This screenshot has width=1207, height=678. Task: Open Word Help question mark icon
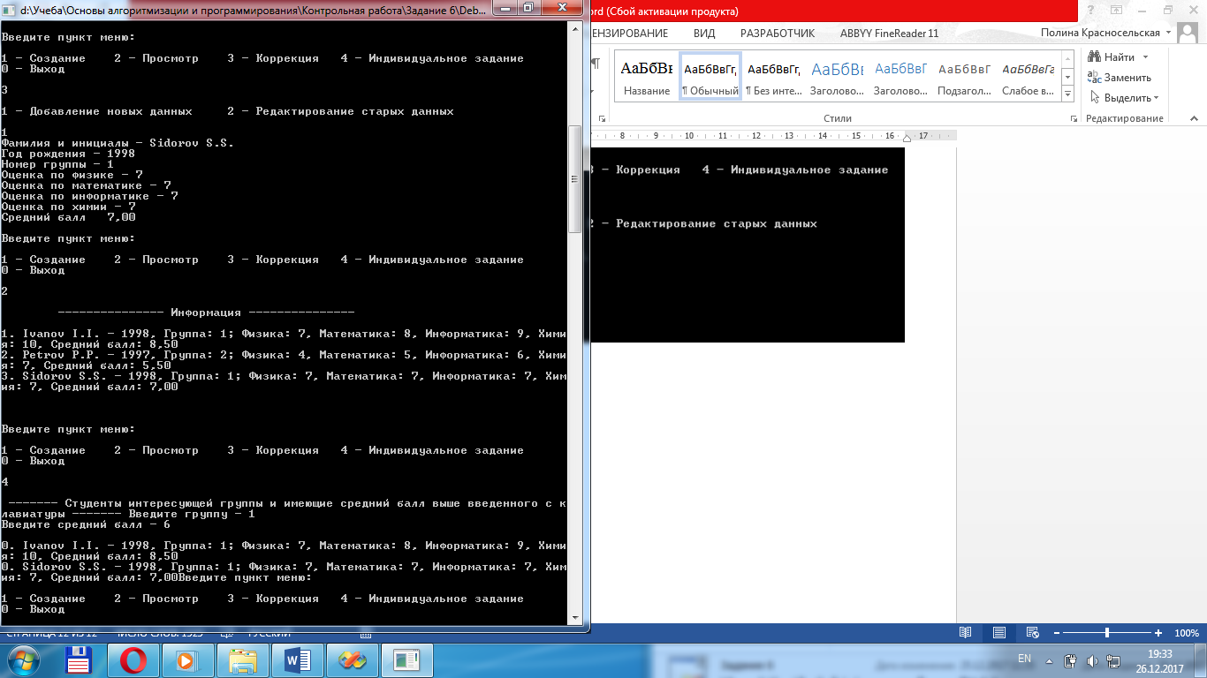pyautogui.click(x=1092, y=10)
